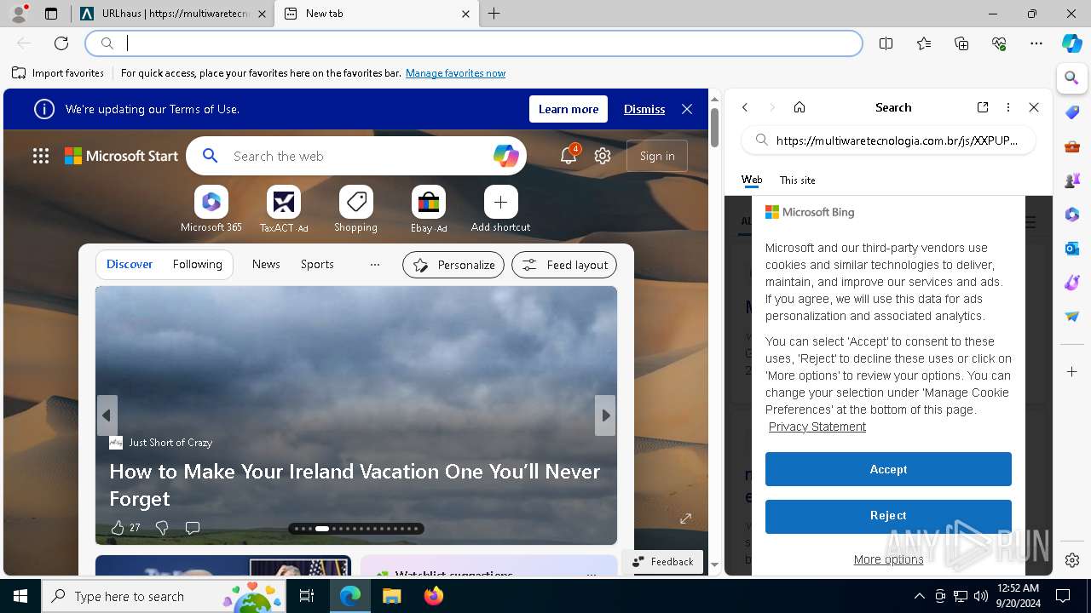The image size is (1091, 613).
Task: Open the Microsoft Start app launcher grid
Action: [x=41, y=156]
